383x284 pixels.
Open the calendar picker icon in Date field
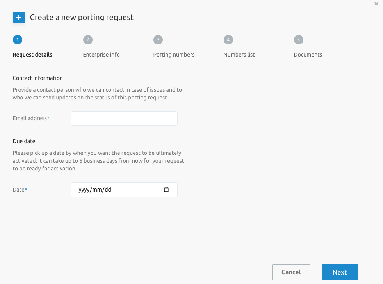(x=166, y=190)
